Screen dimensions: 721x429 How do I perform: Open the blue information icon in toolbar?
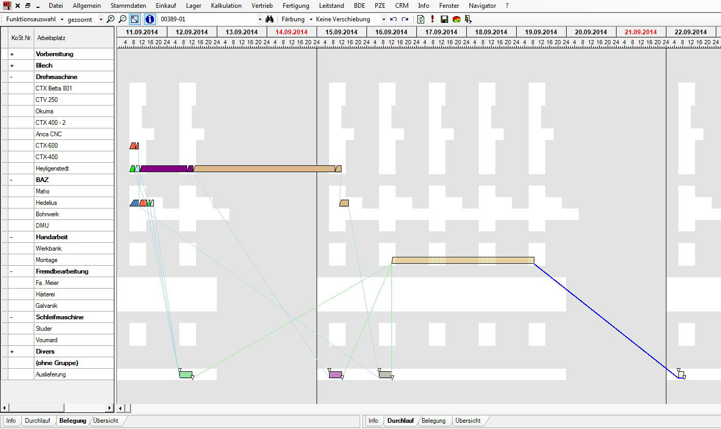(149, 19)
